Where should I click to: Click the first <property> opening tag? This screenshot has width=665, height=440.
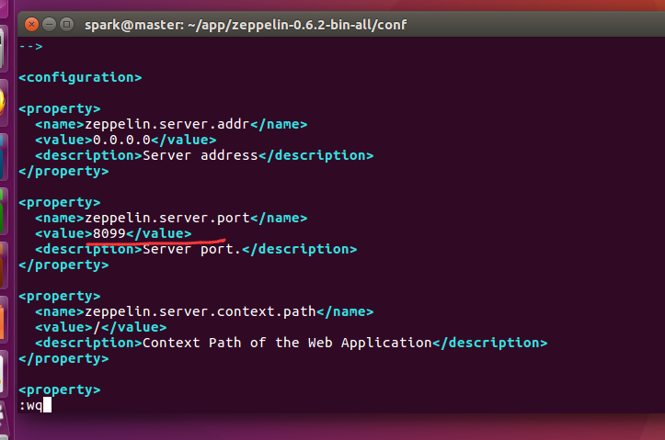tap(60, 108)
